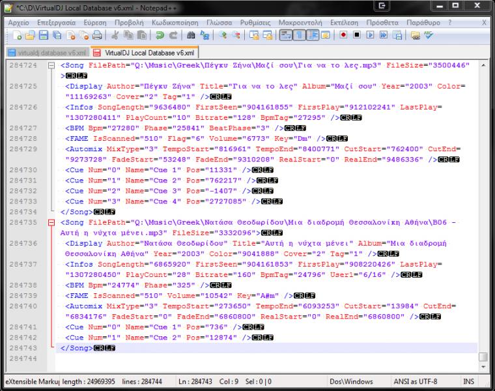Toggle synchronize horizontal scrolling
495x391 pixels.
point(268,35)
